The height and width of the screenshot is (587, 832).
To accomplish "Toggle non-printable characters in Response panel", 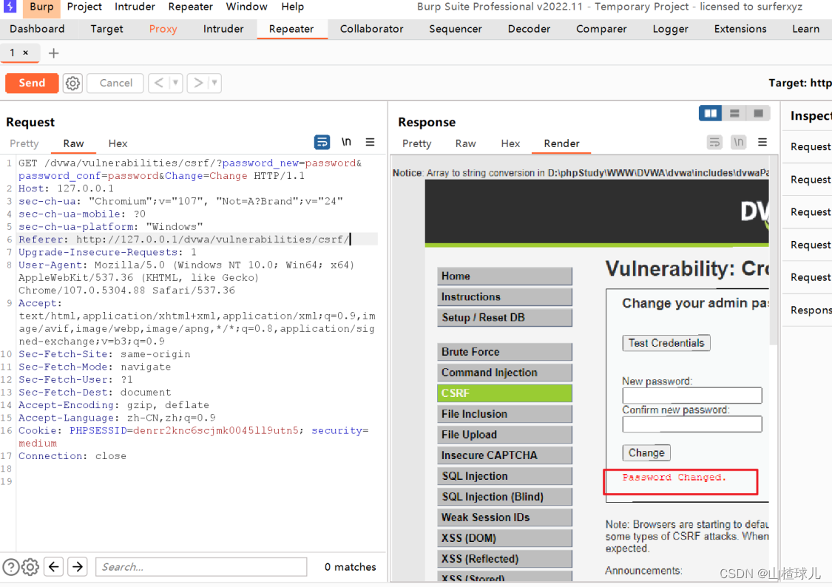I will click(739, 142).
